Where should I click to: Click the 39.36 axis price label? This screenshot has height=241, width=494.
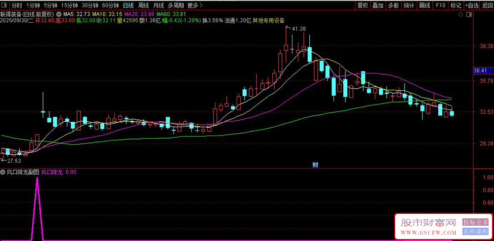click(486, 46)
